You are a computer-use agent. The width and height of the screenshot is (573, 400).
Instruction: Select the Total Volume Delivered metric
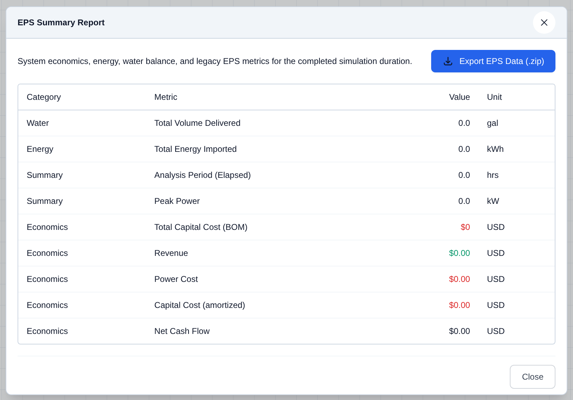point(197,123)
